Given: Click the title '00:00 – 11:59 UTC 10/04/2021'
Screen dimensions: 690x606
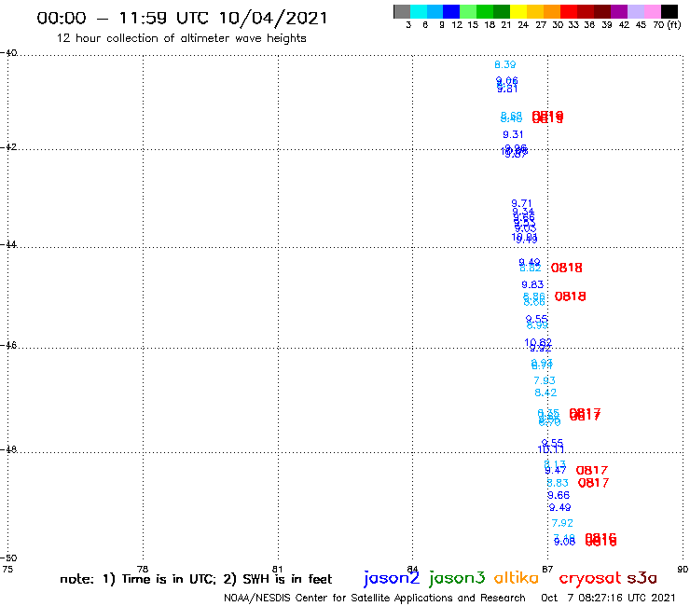Looking at the screenshot, I should (x=182, y=18).
